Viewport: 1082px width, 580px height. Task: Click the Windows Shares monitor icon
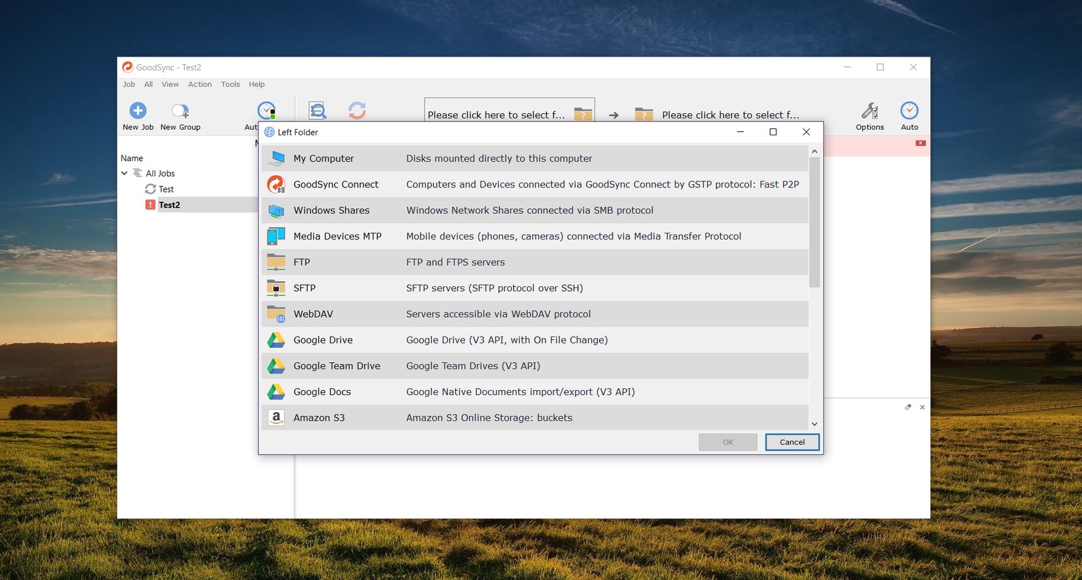click(276, 210)
